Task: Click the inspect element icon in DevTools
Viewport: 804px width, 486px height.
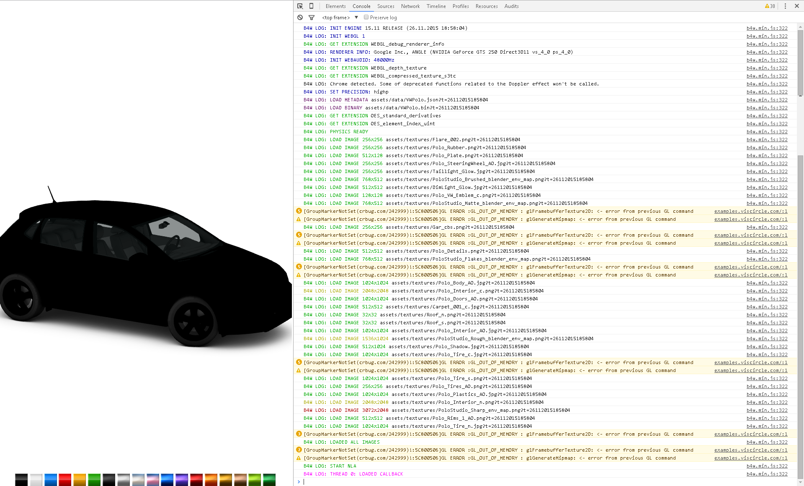Action: [300, 6]
